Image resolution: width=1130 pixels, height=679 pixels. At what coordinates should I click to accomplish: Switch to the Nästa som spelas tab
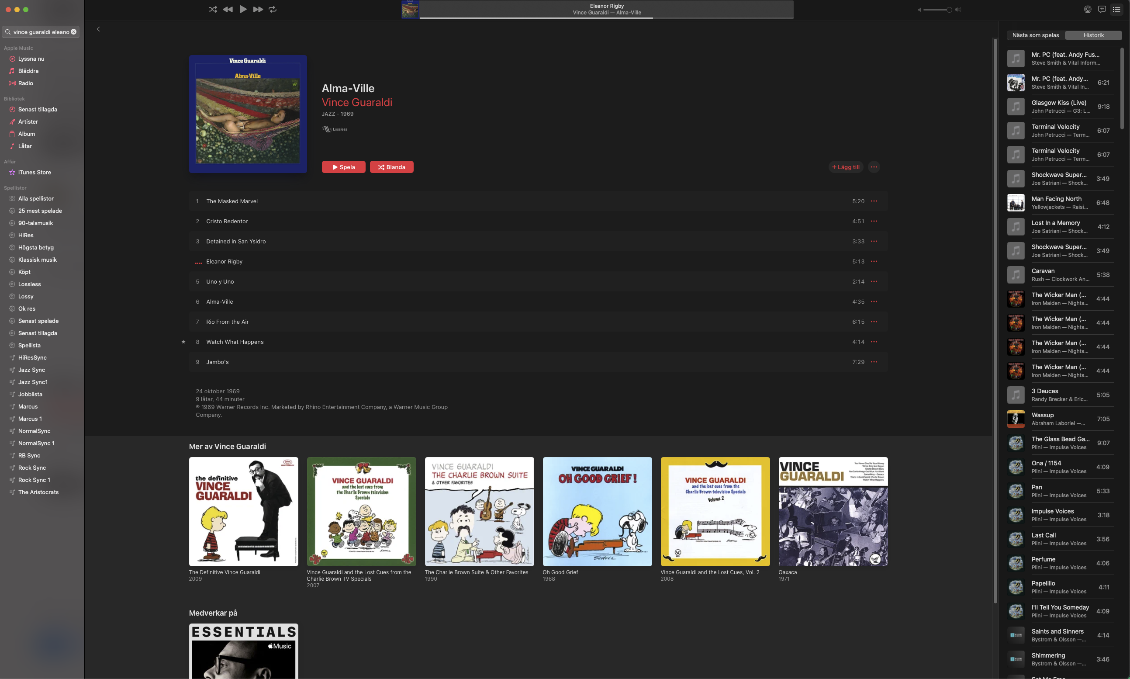(x=1035, y=35)
